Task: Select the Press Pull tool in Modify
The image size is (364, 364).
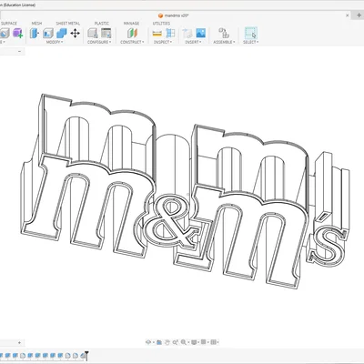Action: pos(35,33)
